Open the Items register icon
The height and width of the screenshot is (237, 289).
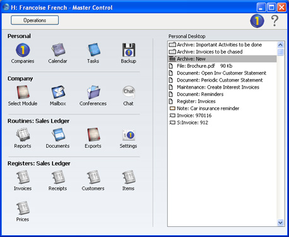129,177
